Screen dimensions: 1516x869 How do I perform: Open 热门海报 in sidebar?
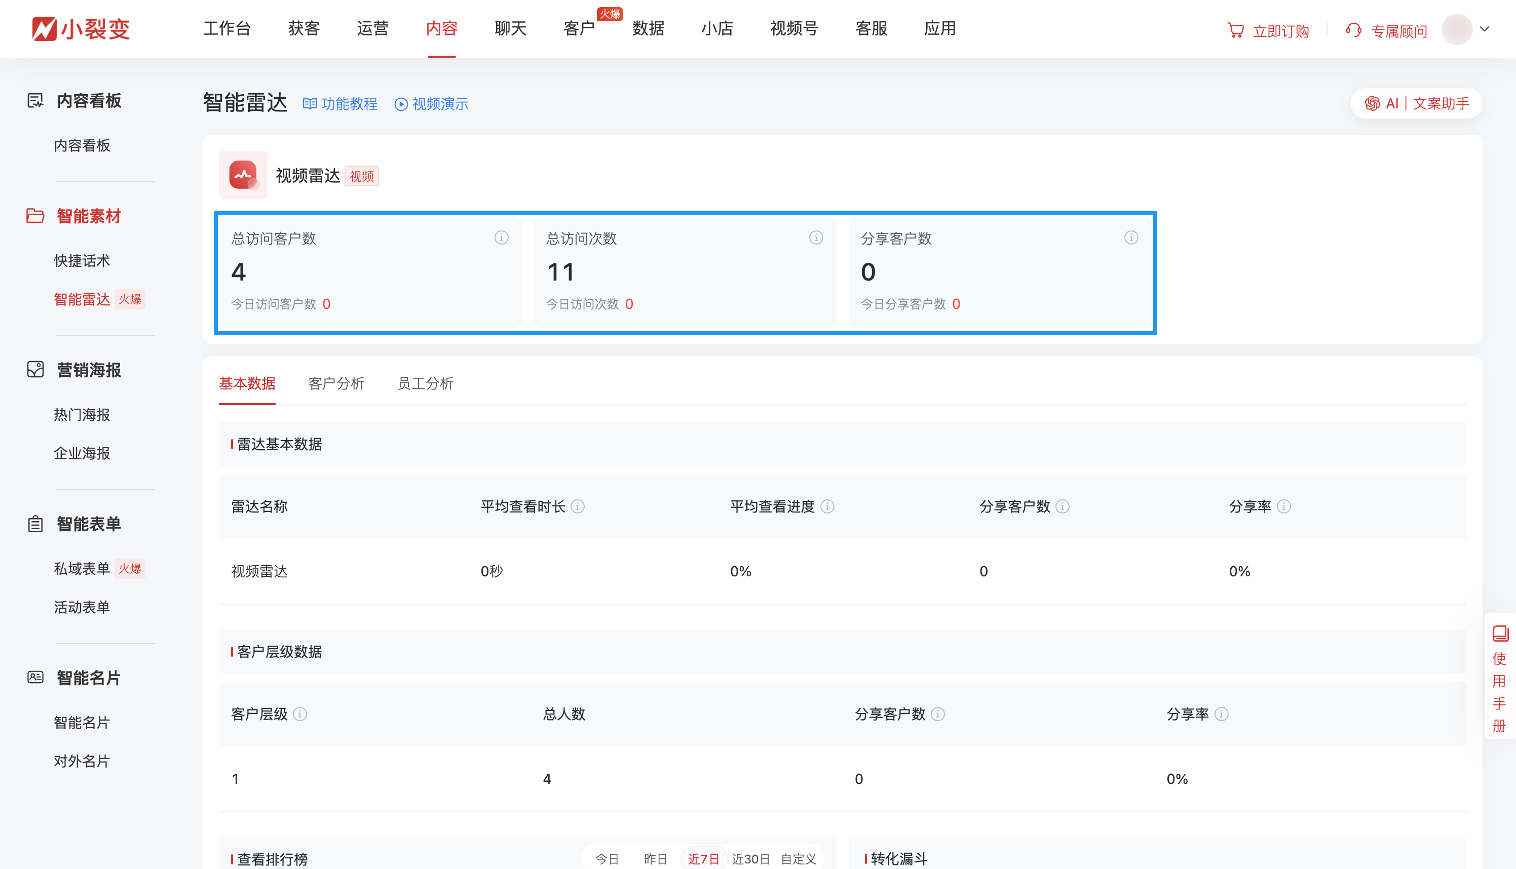pos(82,415)
